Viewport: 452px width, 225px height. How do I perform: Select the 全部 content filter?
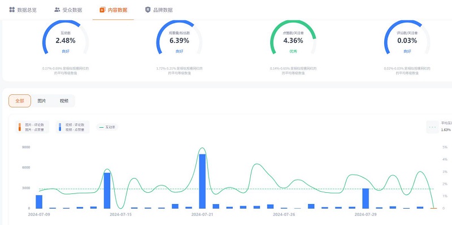[x=20, y=101]
